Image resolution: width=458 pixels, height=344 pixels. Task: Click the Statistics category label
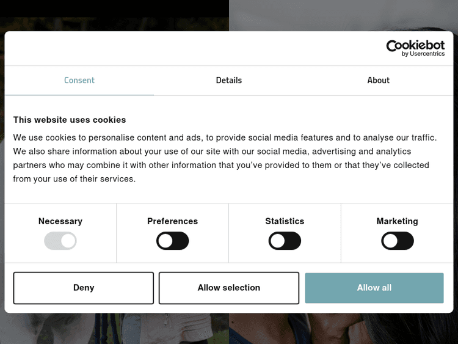click(x=285, y=221)
